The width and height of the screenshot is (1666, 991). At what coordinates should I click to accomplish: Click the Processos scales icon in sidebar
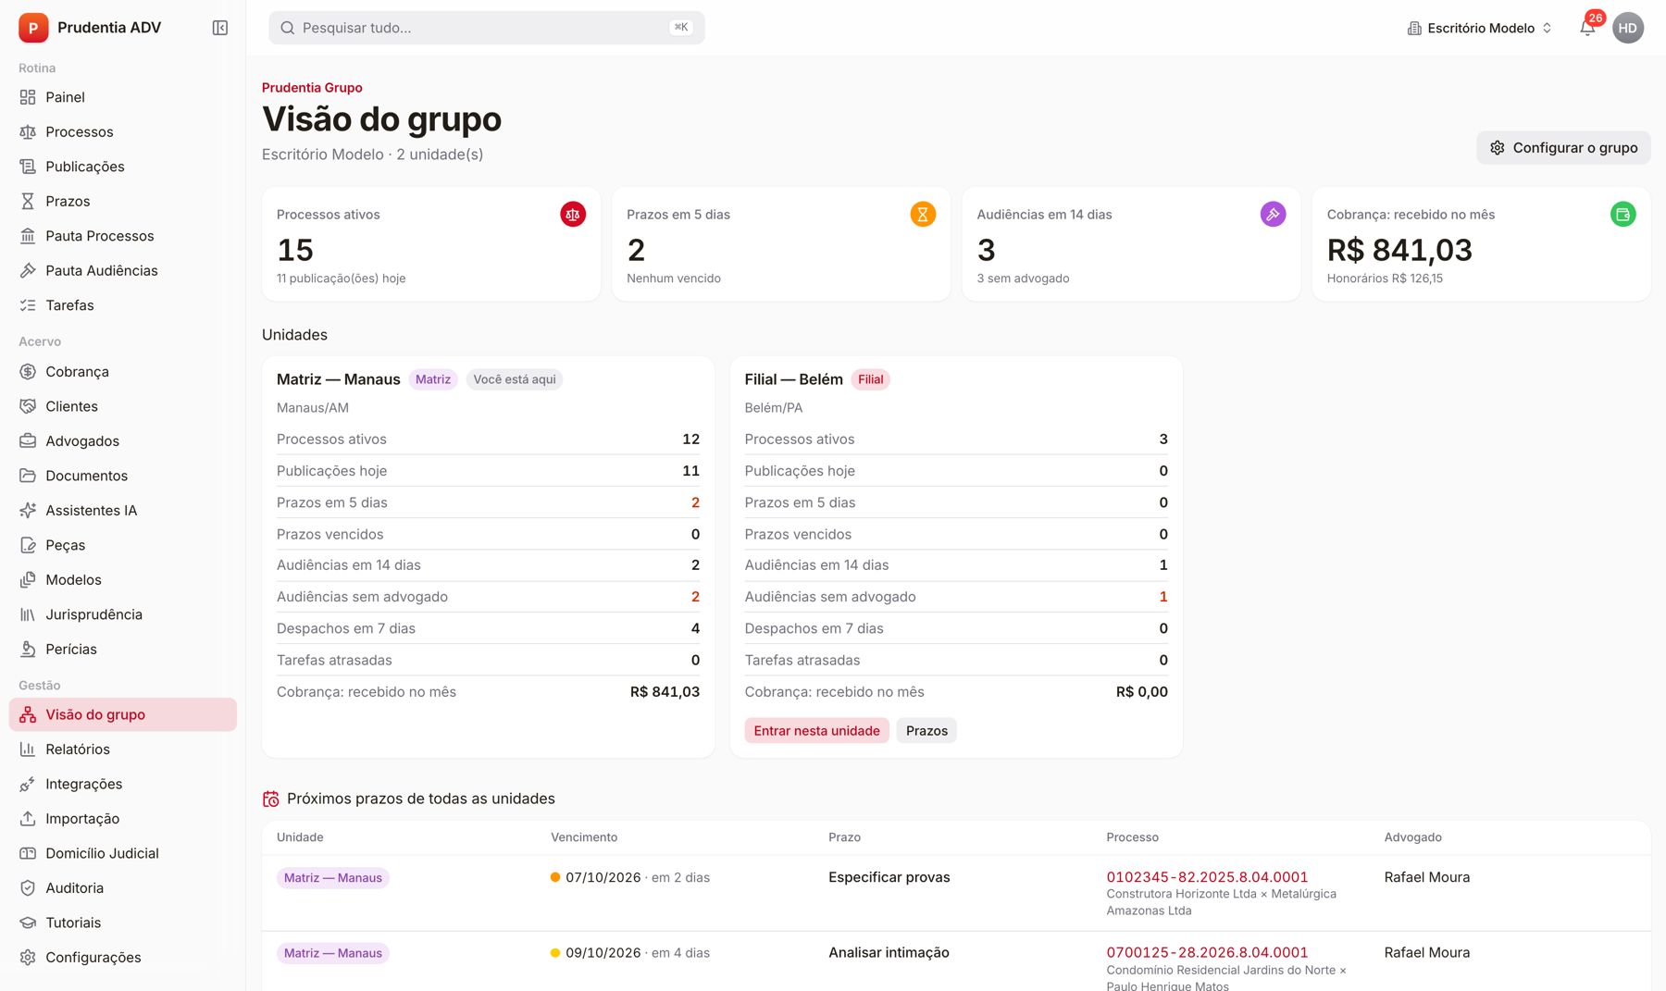click(28, 132)
